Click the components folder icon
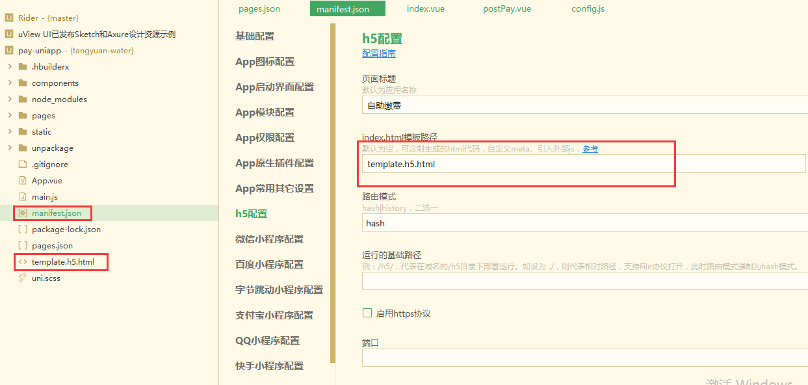Screen dimensions: 808x385 pos(23,83)
